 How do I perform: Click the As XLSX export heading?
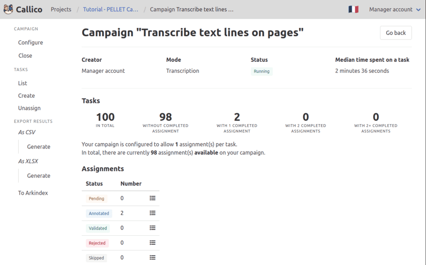28,161
